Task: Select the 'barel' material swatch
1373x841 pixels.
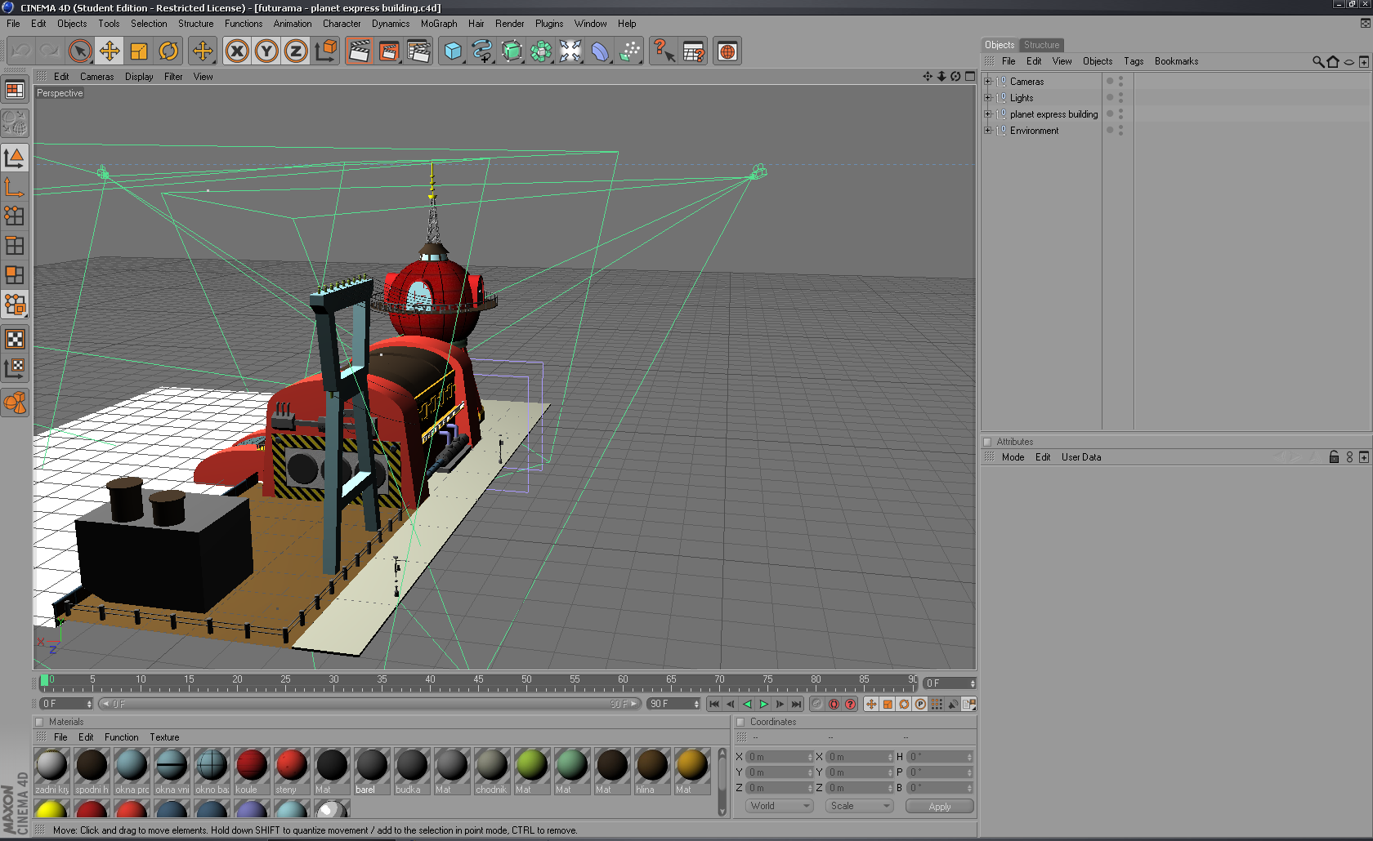Action: pos(372,772)
